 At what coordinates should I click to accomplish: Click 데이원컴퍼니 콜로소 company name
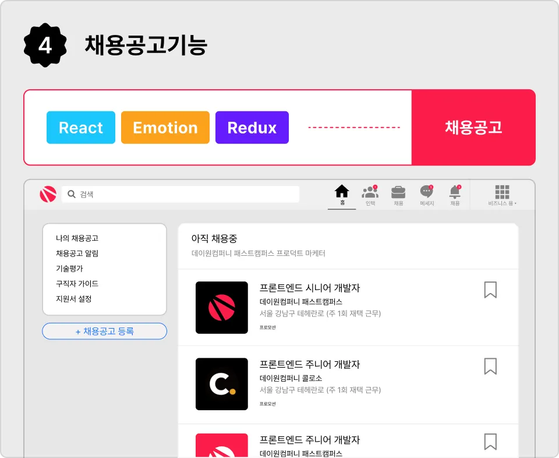pos(291,378)
